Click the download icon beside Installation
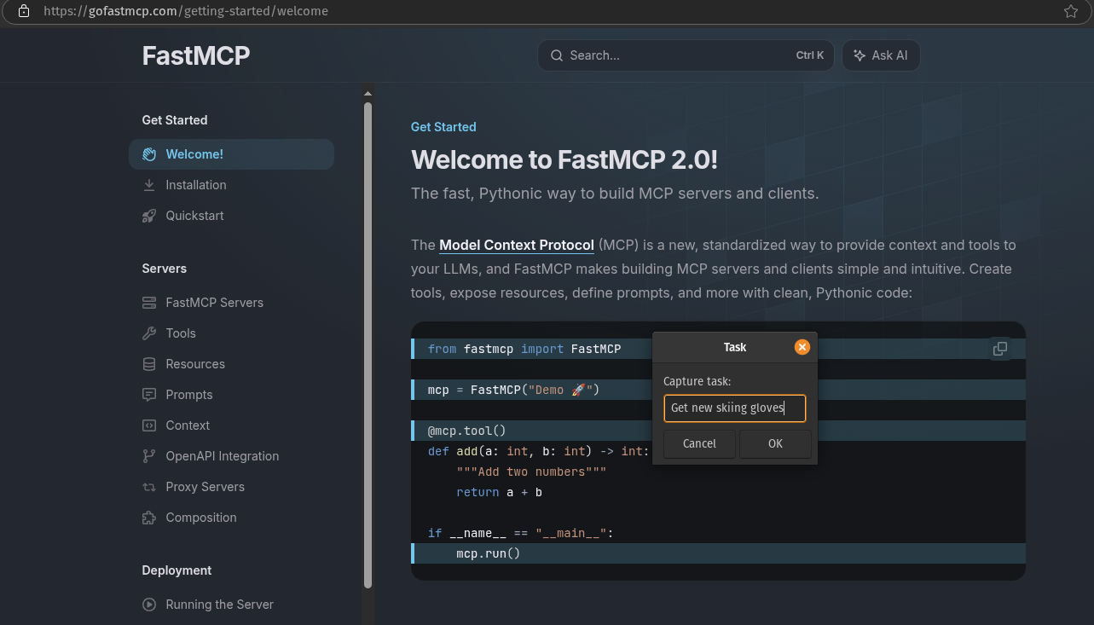The image size is (1094, 625). tap(149, 185)
